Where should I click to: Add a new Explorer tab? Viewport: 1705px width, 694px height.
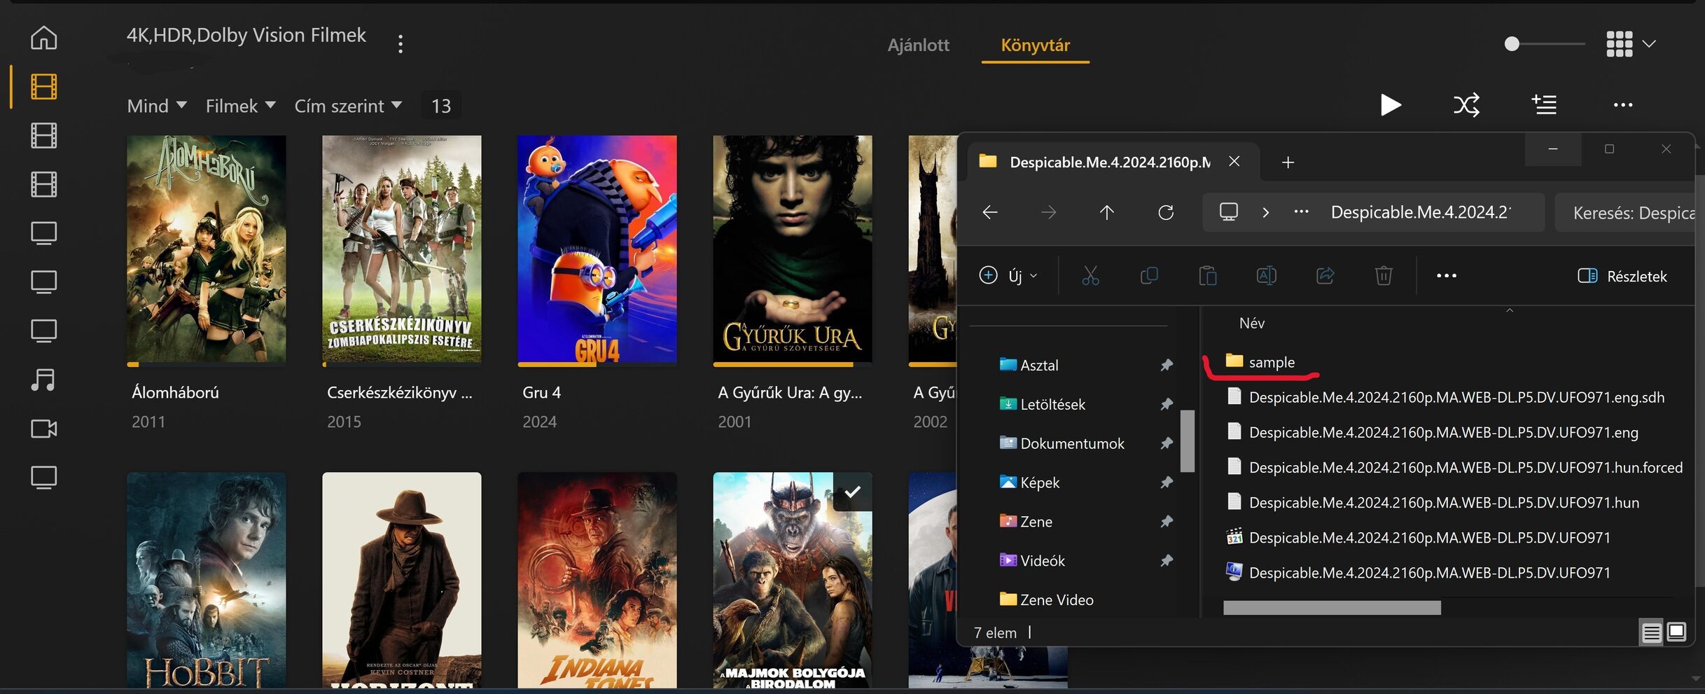(1288, 162)
